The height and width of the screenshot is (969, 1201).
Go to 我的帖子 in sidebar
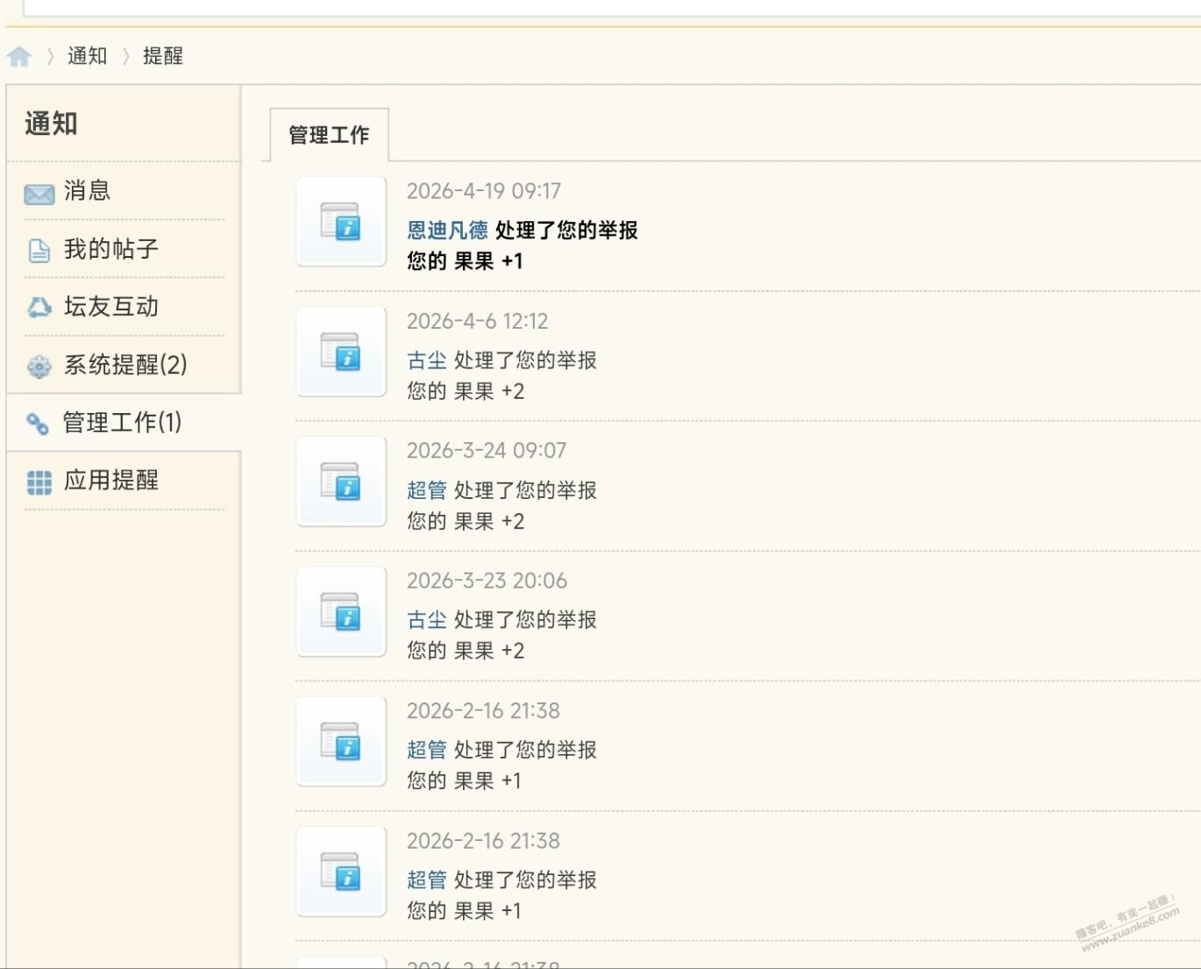click(x=111, y=249)
